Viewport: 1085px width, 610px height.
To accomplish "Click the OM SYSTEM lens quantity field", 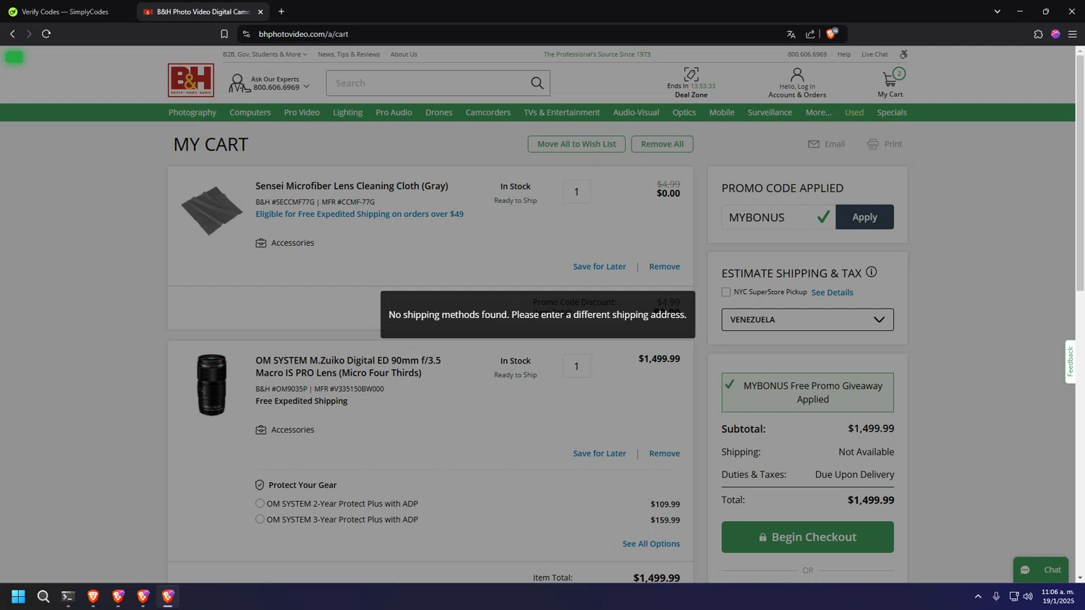I will click(x=576, y=366).
